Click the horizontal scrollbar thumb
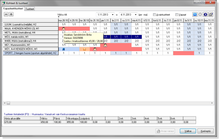The height and width of the screenshot is (139, 219). (x=9, y=103)
